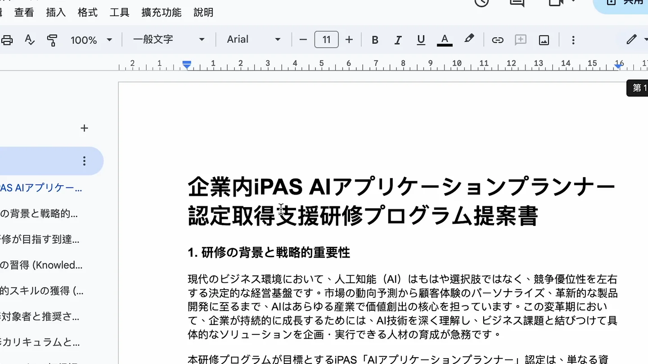The image size is (648, 364).
Task: Click the video meeting camera icon
Action: tap(556, 3)
